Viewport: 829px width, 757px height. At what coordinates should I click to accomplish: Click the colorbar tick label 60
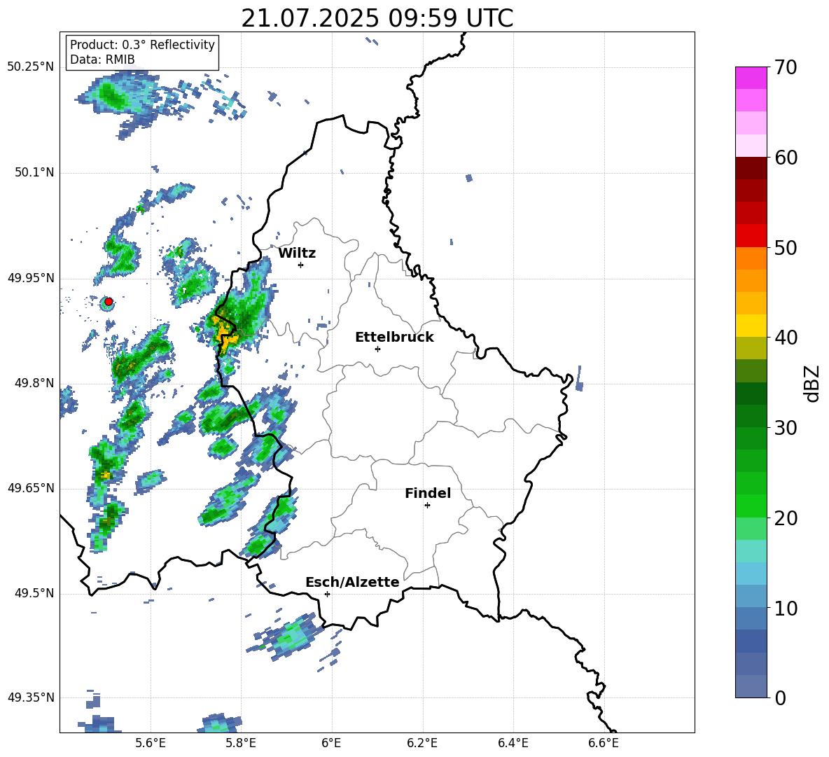coord(786,158)
